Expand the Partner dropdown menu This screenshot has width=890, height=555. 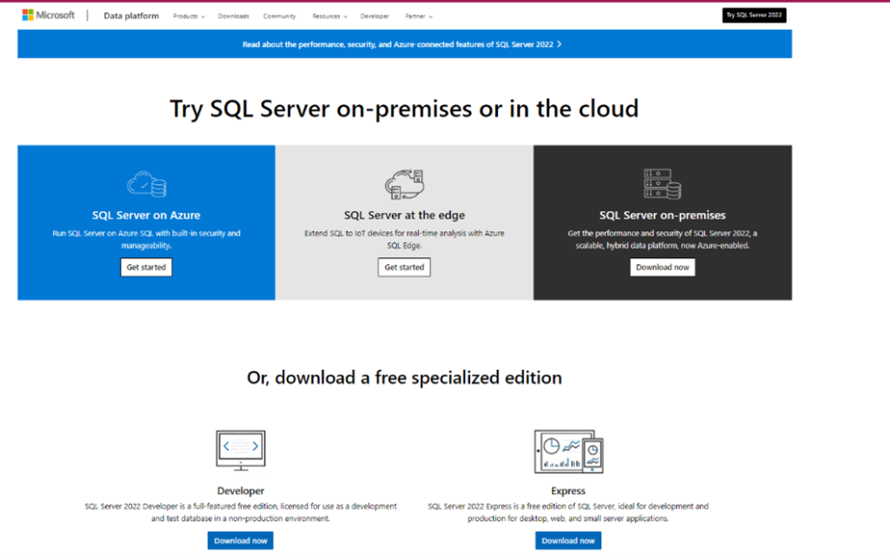coord(418,17)
